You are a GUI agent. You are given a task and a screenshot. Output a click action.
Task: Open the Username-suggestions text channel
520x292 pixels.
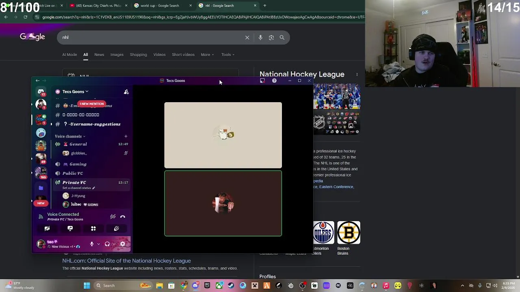(x=91, y=124)
